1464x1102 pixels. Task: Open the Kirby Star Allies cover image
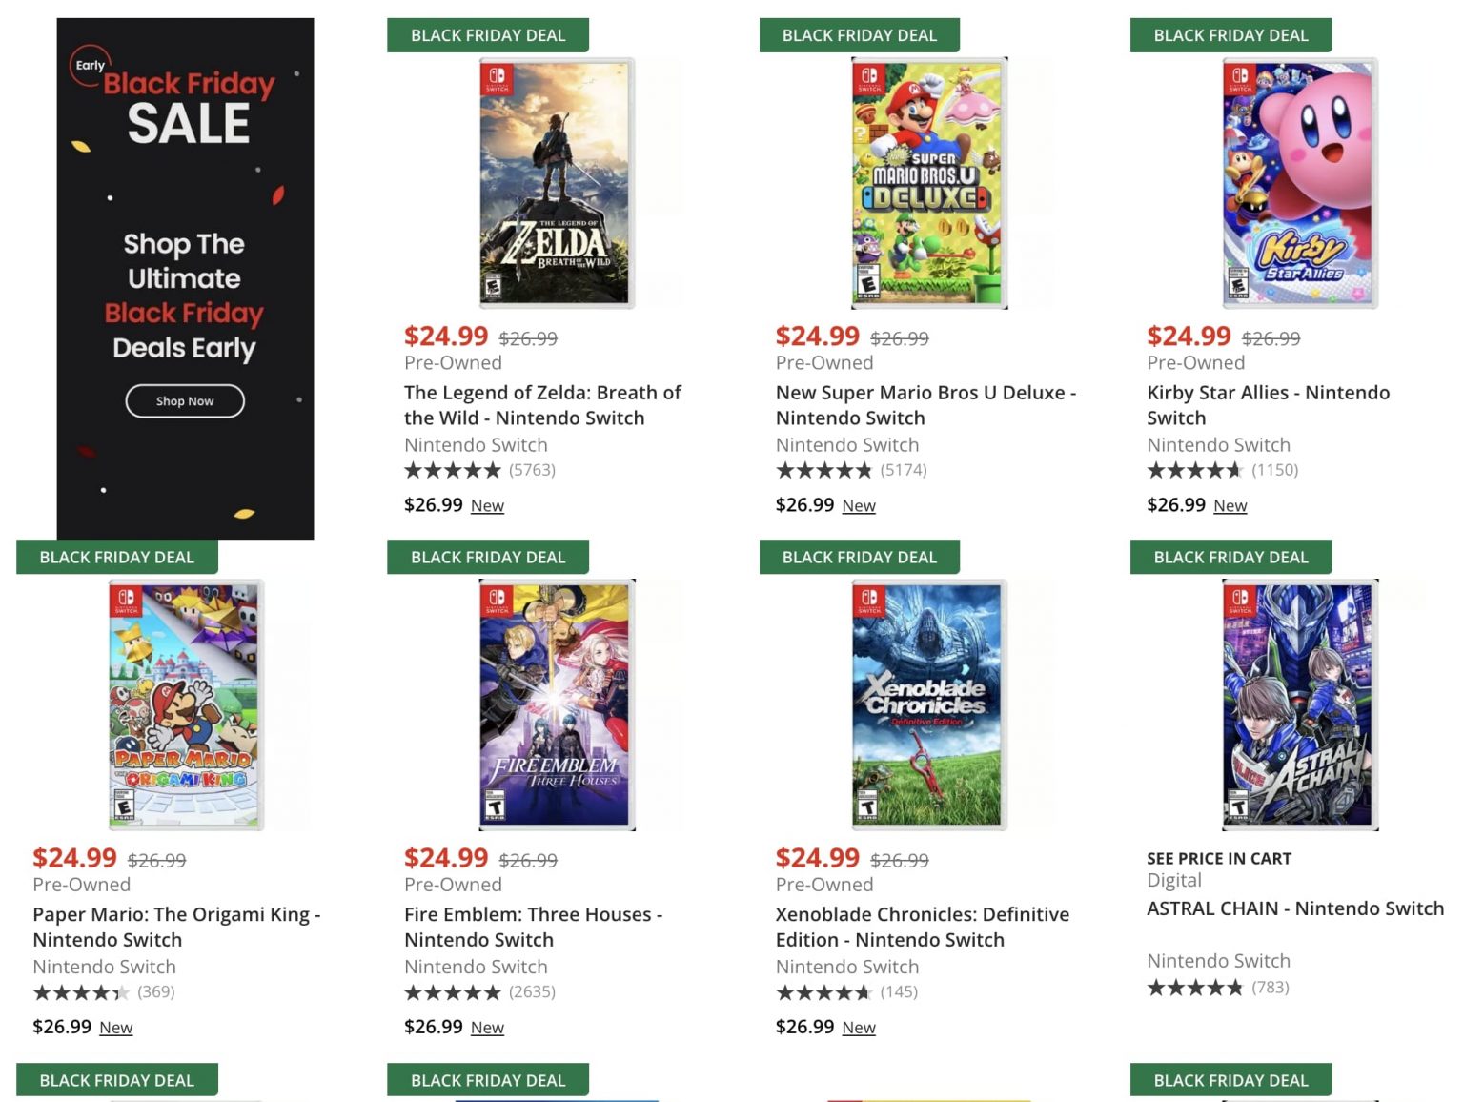(x=1300, y=183)
